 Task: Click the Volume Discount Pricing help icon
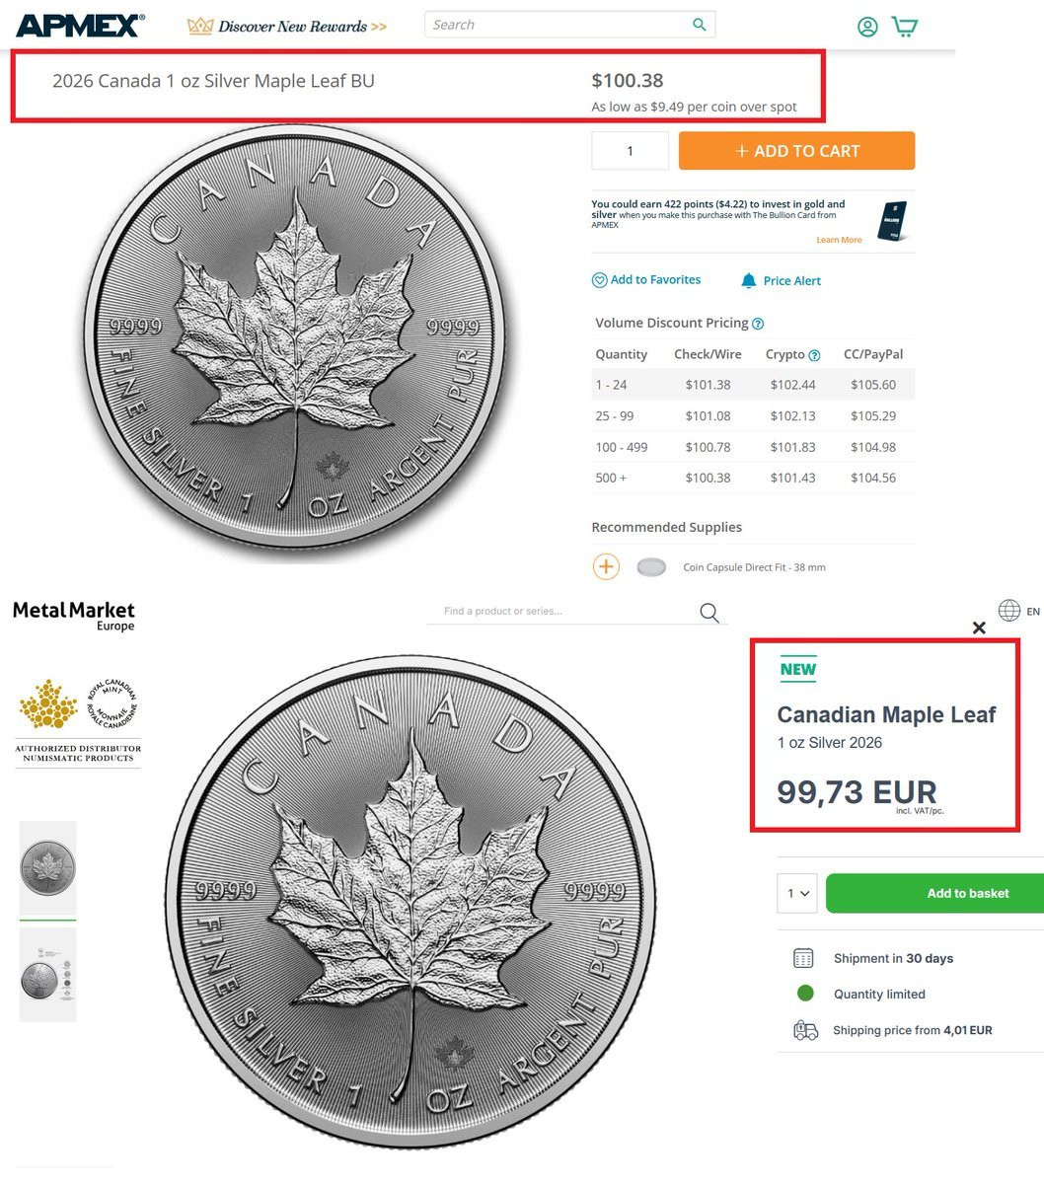(758, 324)
